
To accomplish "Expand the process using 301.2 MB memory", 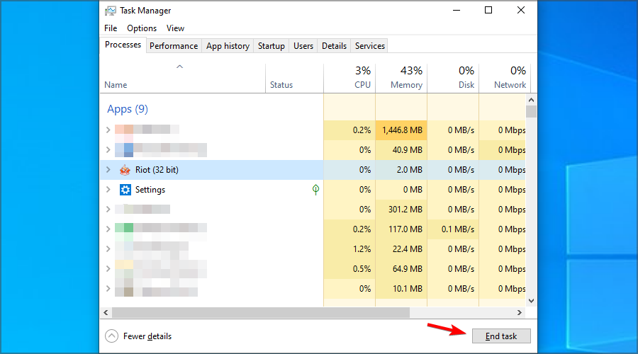I will 108,210.
